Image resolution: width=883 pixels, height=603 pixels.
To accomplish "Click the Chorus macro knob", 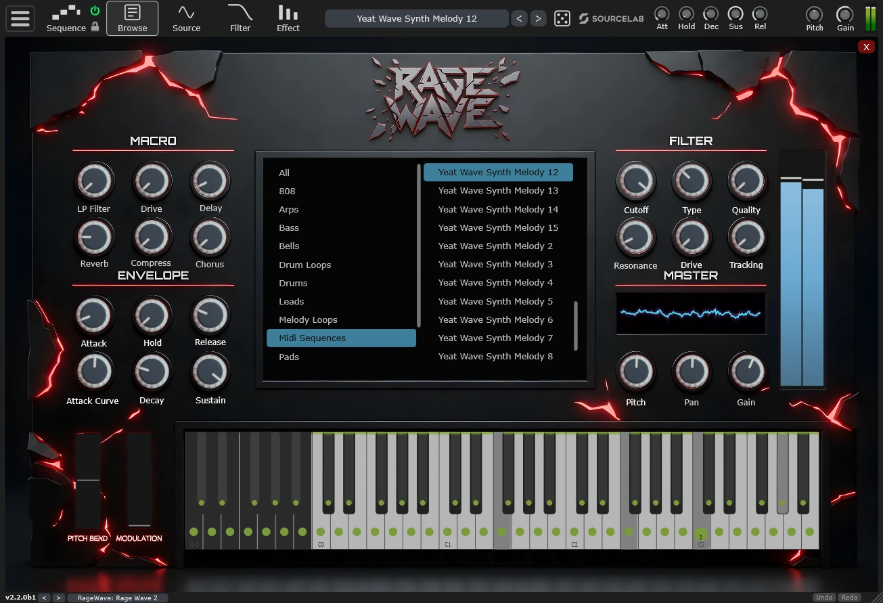I will click(210, 237).
